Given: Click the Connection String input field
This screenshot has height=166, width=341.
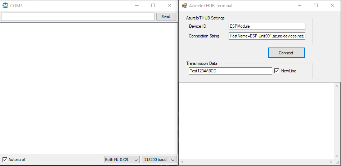Looking at the screenshot, I should tap(267, 36).
